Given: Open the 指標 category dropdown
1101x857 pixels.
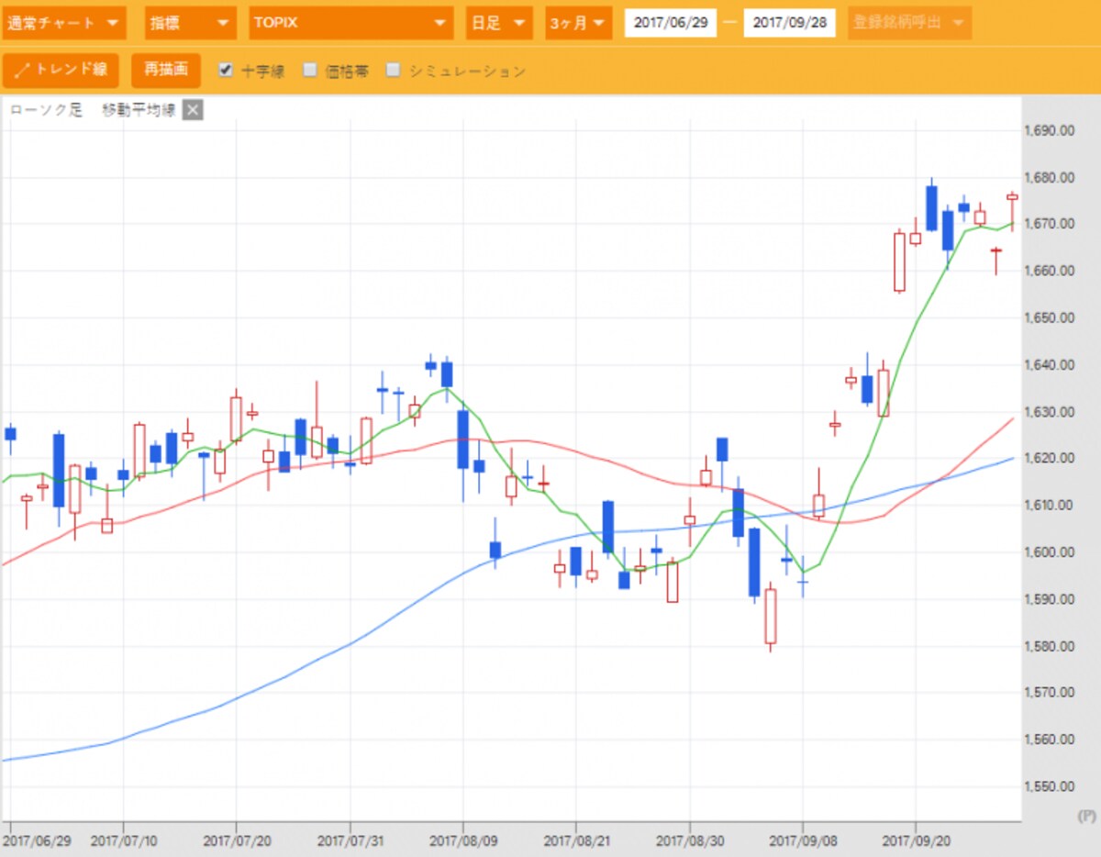Looking at the screenshot, I should [190, 23].
